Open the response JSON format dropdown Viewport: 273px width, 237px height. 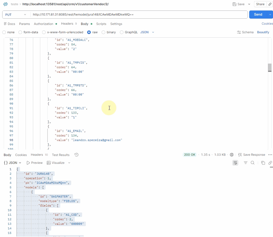(13, 163)
